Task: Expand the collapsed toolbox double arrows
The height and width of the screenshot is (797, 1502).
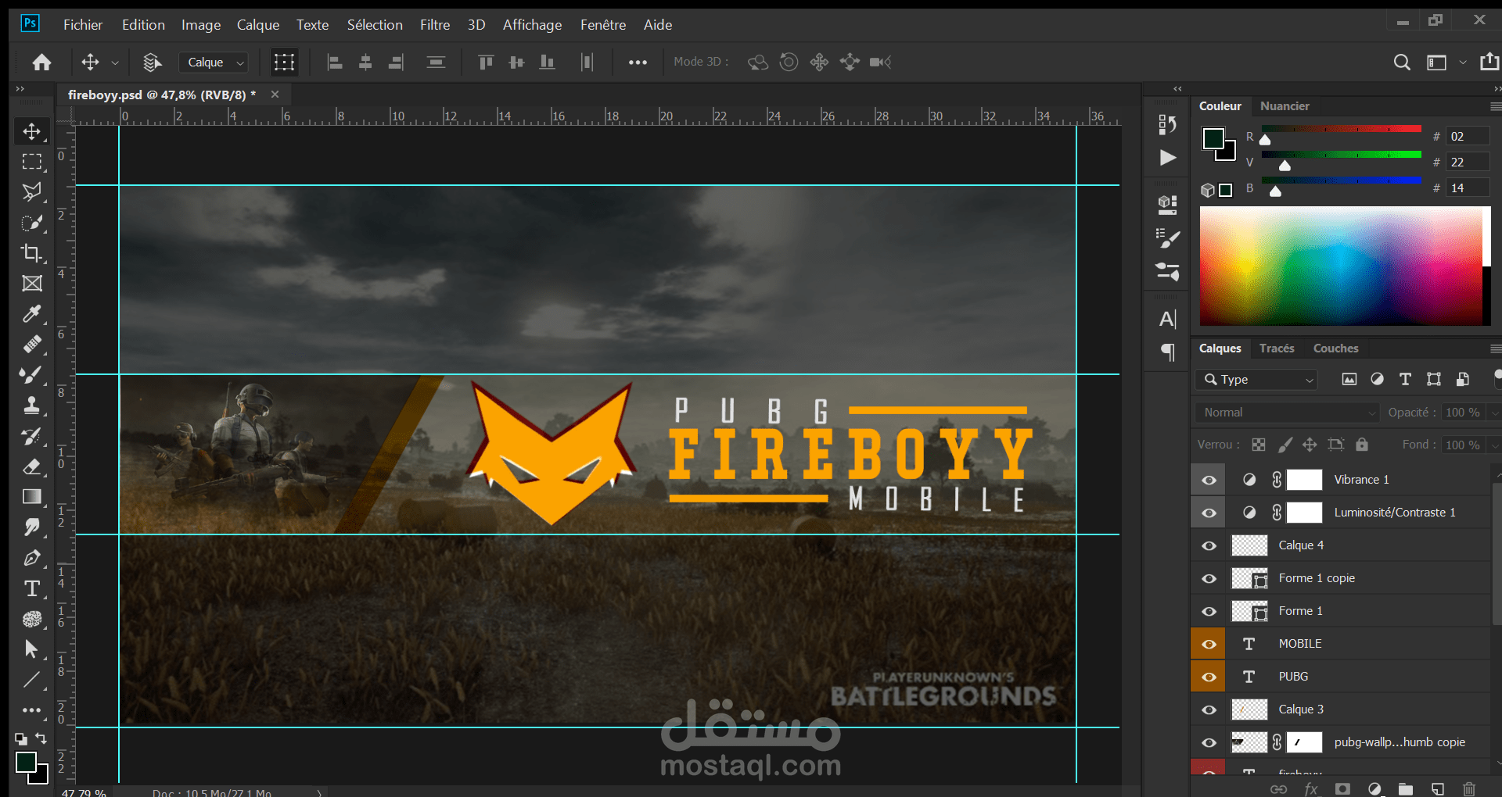Action: [x=20, y=88]
